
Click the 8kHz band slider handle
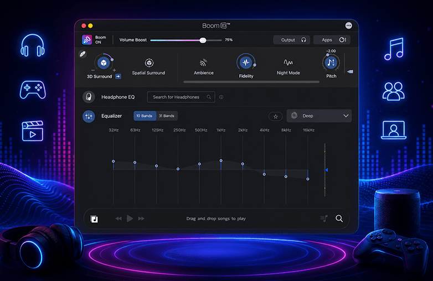point(286,176)
